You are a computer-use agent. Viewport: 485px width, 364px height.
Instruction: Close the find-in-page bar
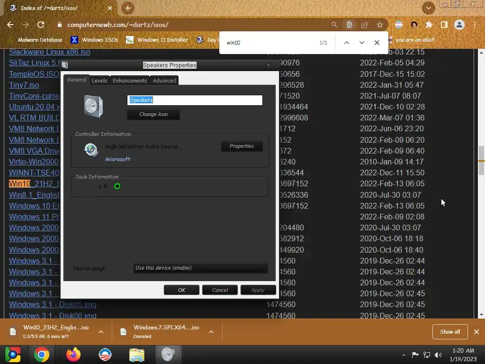pos(377,43)
